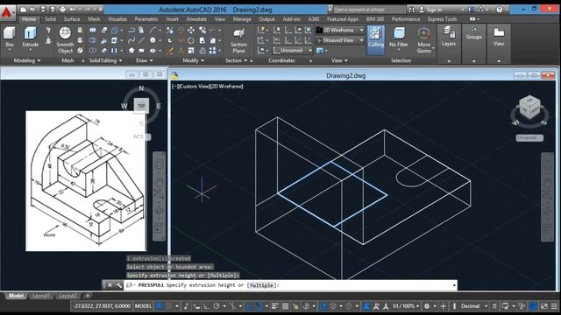Image resolution: width=561 pixels, height=315 pixels.
Task: Click the Multiple option in command line
Action: [262, 285]
